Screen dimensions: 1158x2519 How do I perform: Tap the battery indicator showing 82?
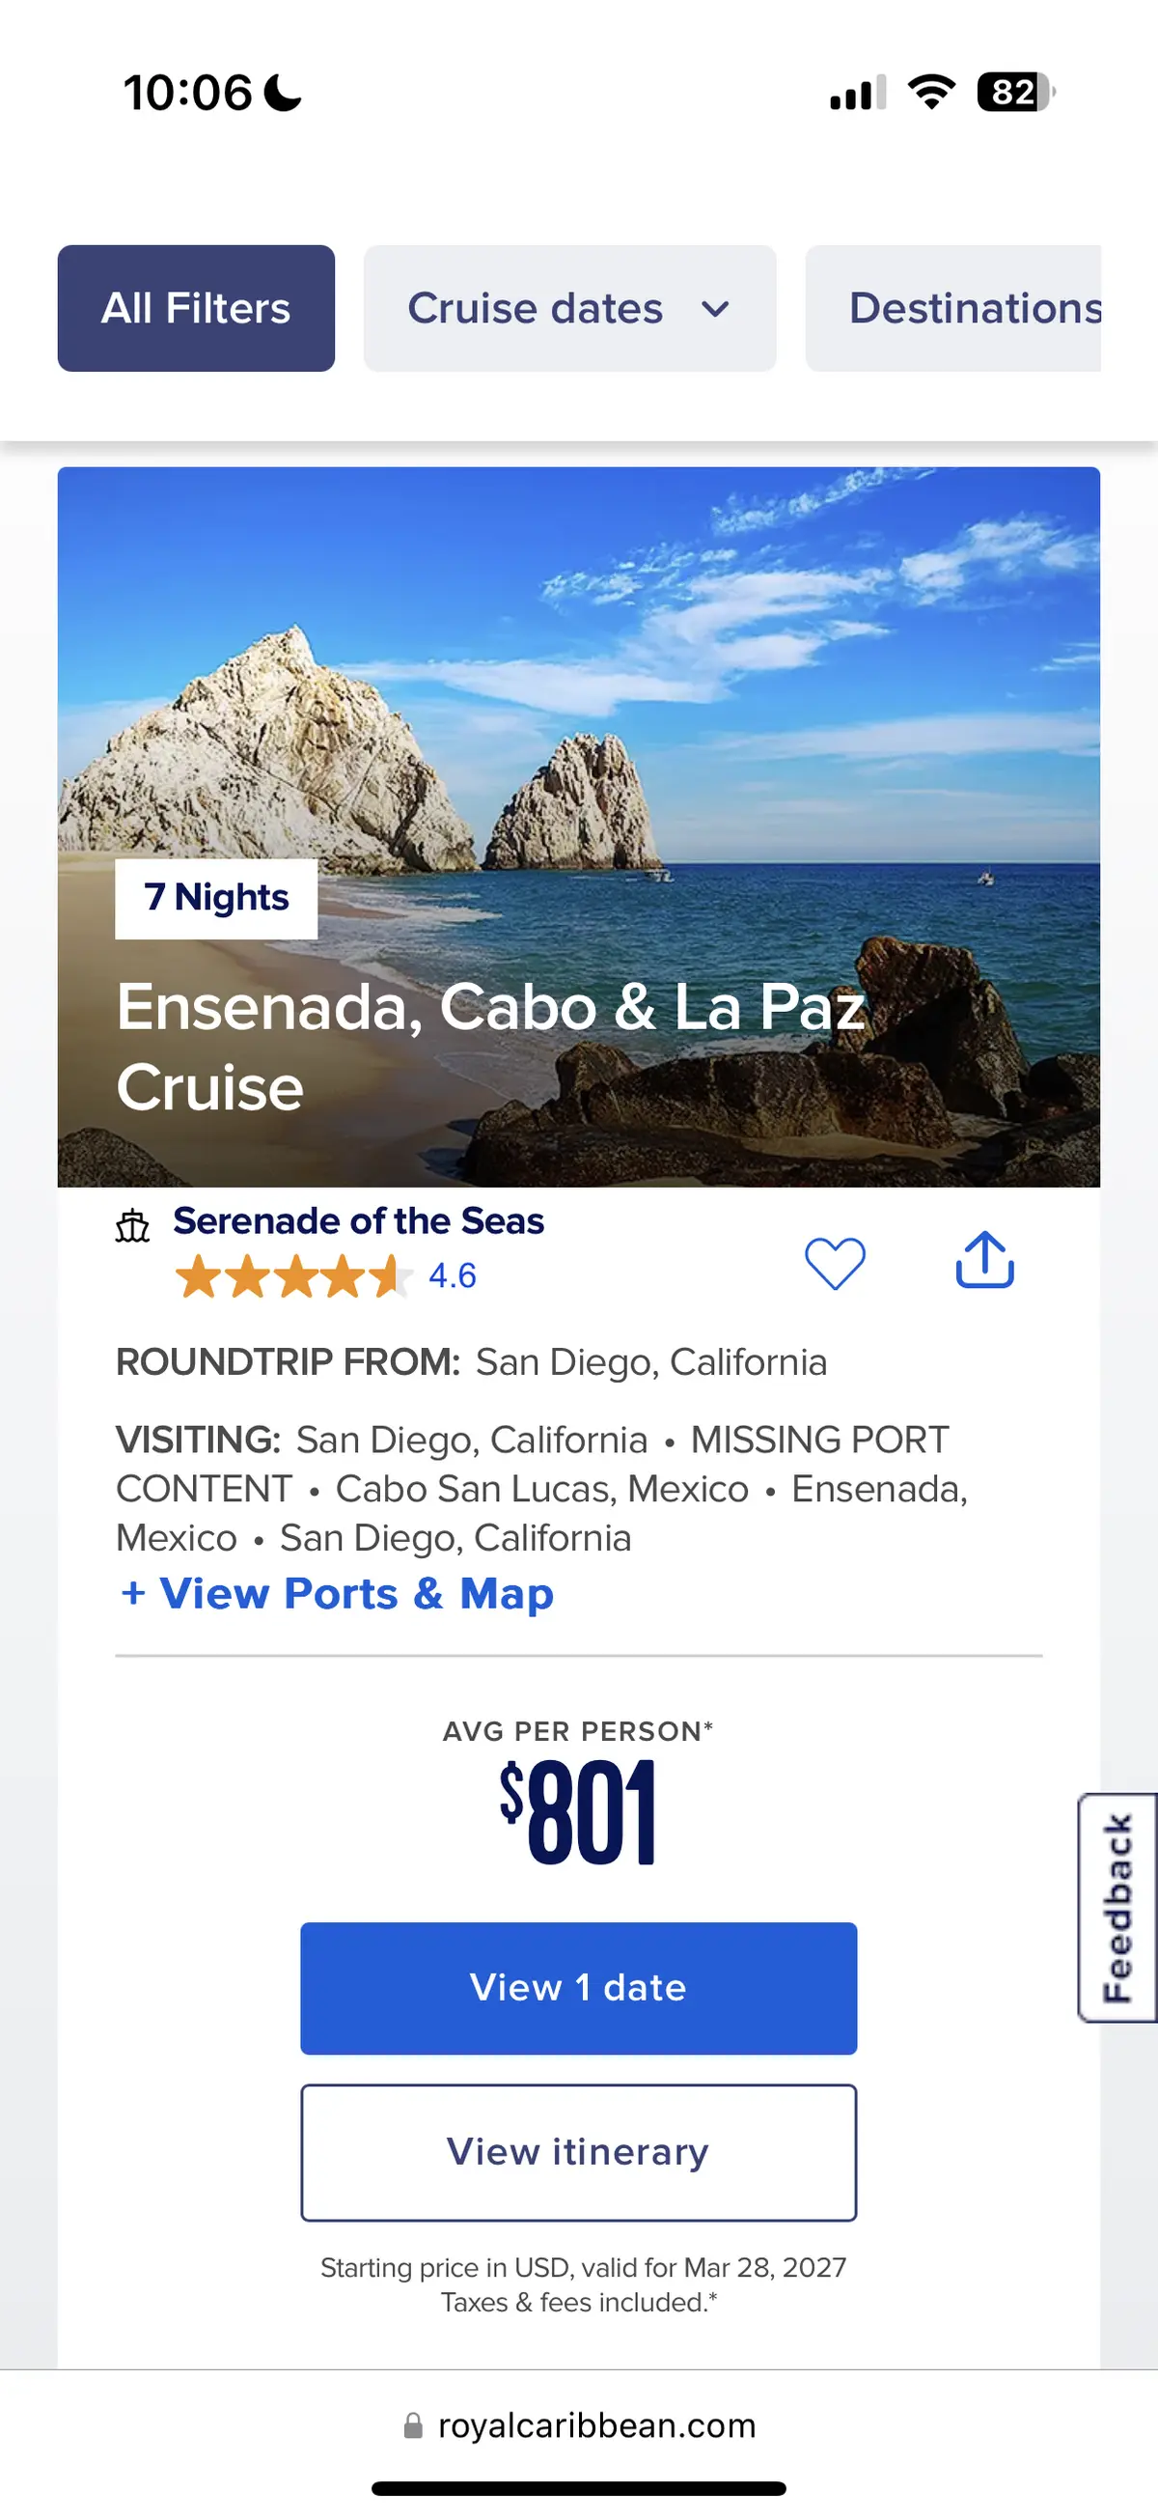pos(1015,93)
